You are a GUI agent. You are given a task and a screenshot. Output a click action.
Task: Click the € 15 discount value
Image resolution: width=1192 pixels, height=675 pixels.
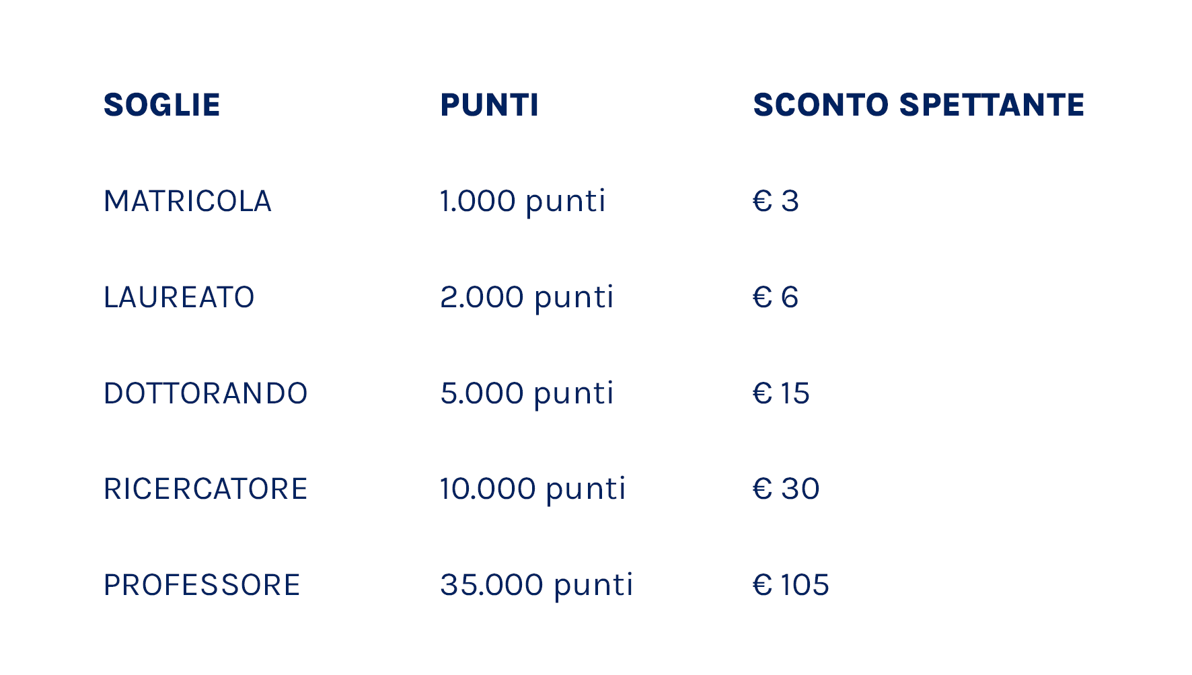(781, 393)
